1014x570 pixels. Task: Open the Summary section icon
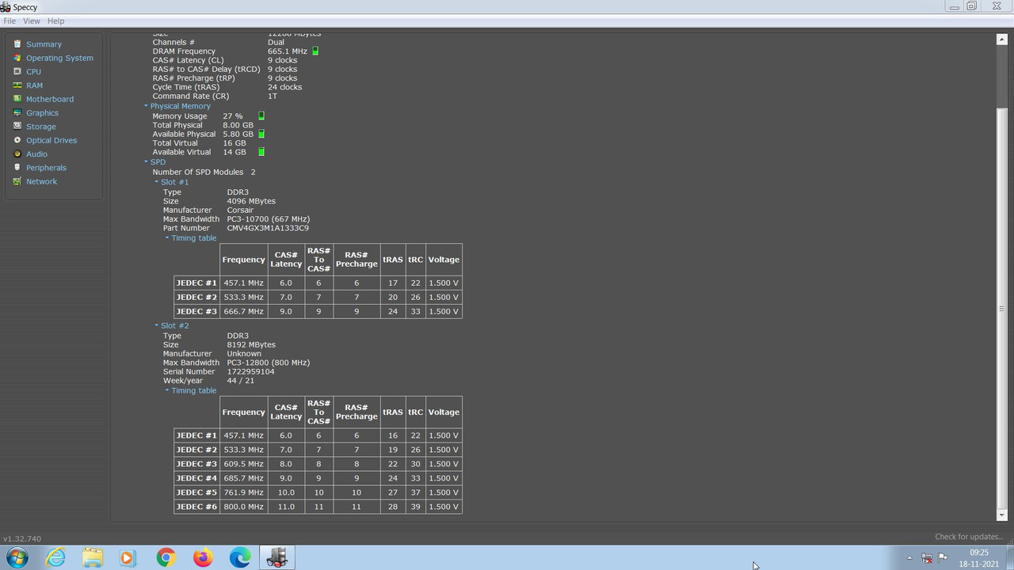[x=17, y=44]
